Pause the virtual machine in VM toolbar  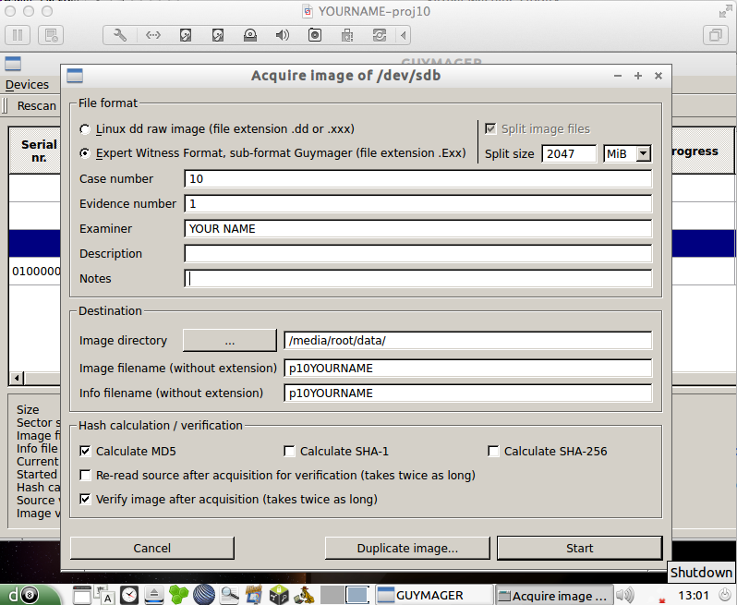coord(18,35)
